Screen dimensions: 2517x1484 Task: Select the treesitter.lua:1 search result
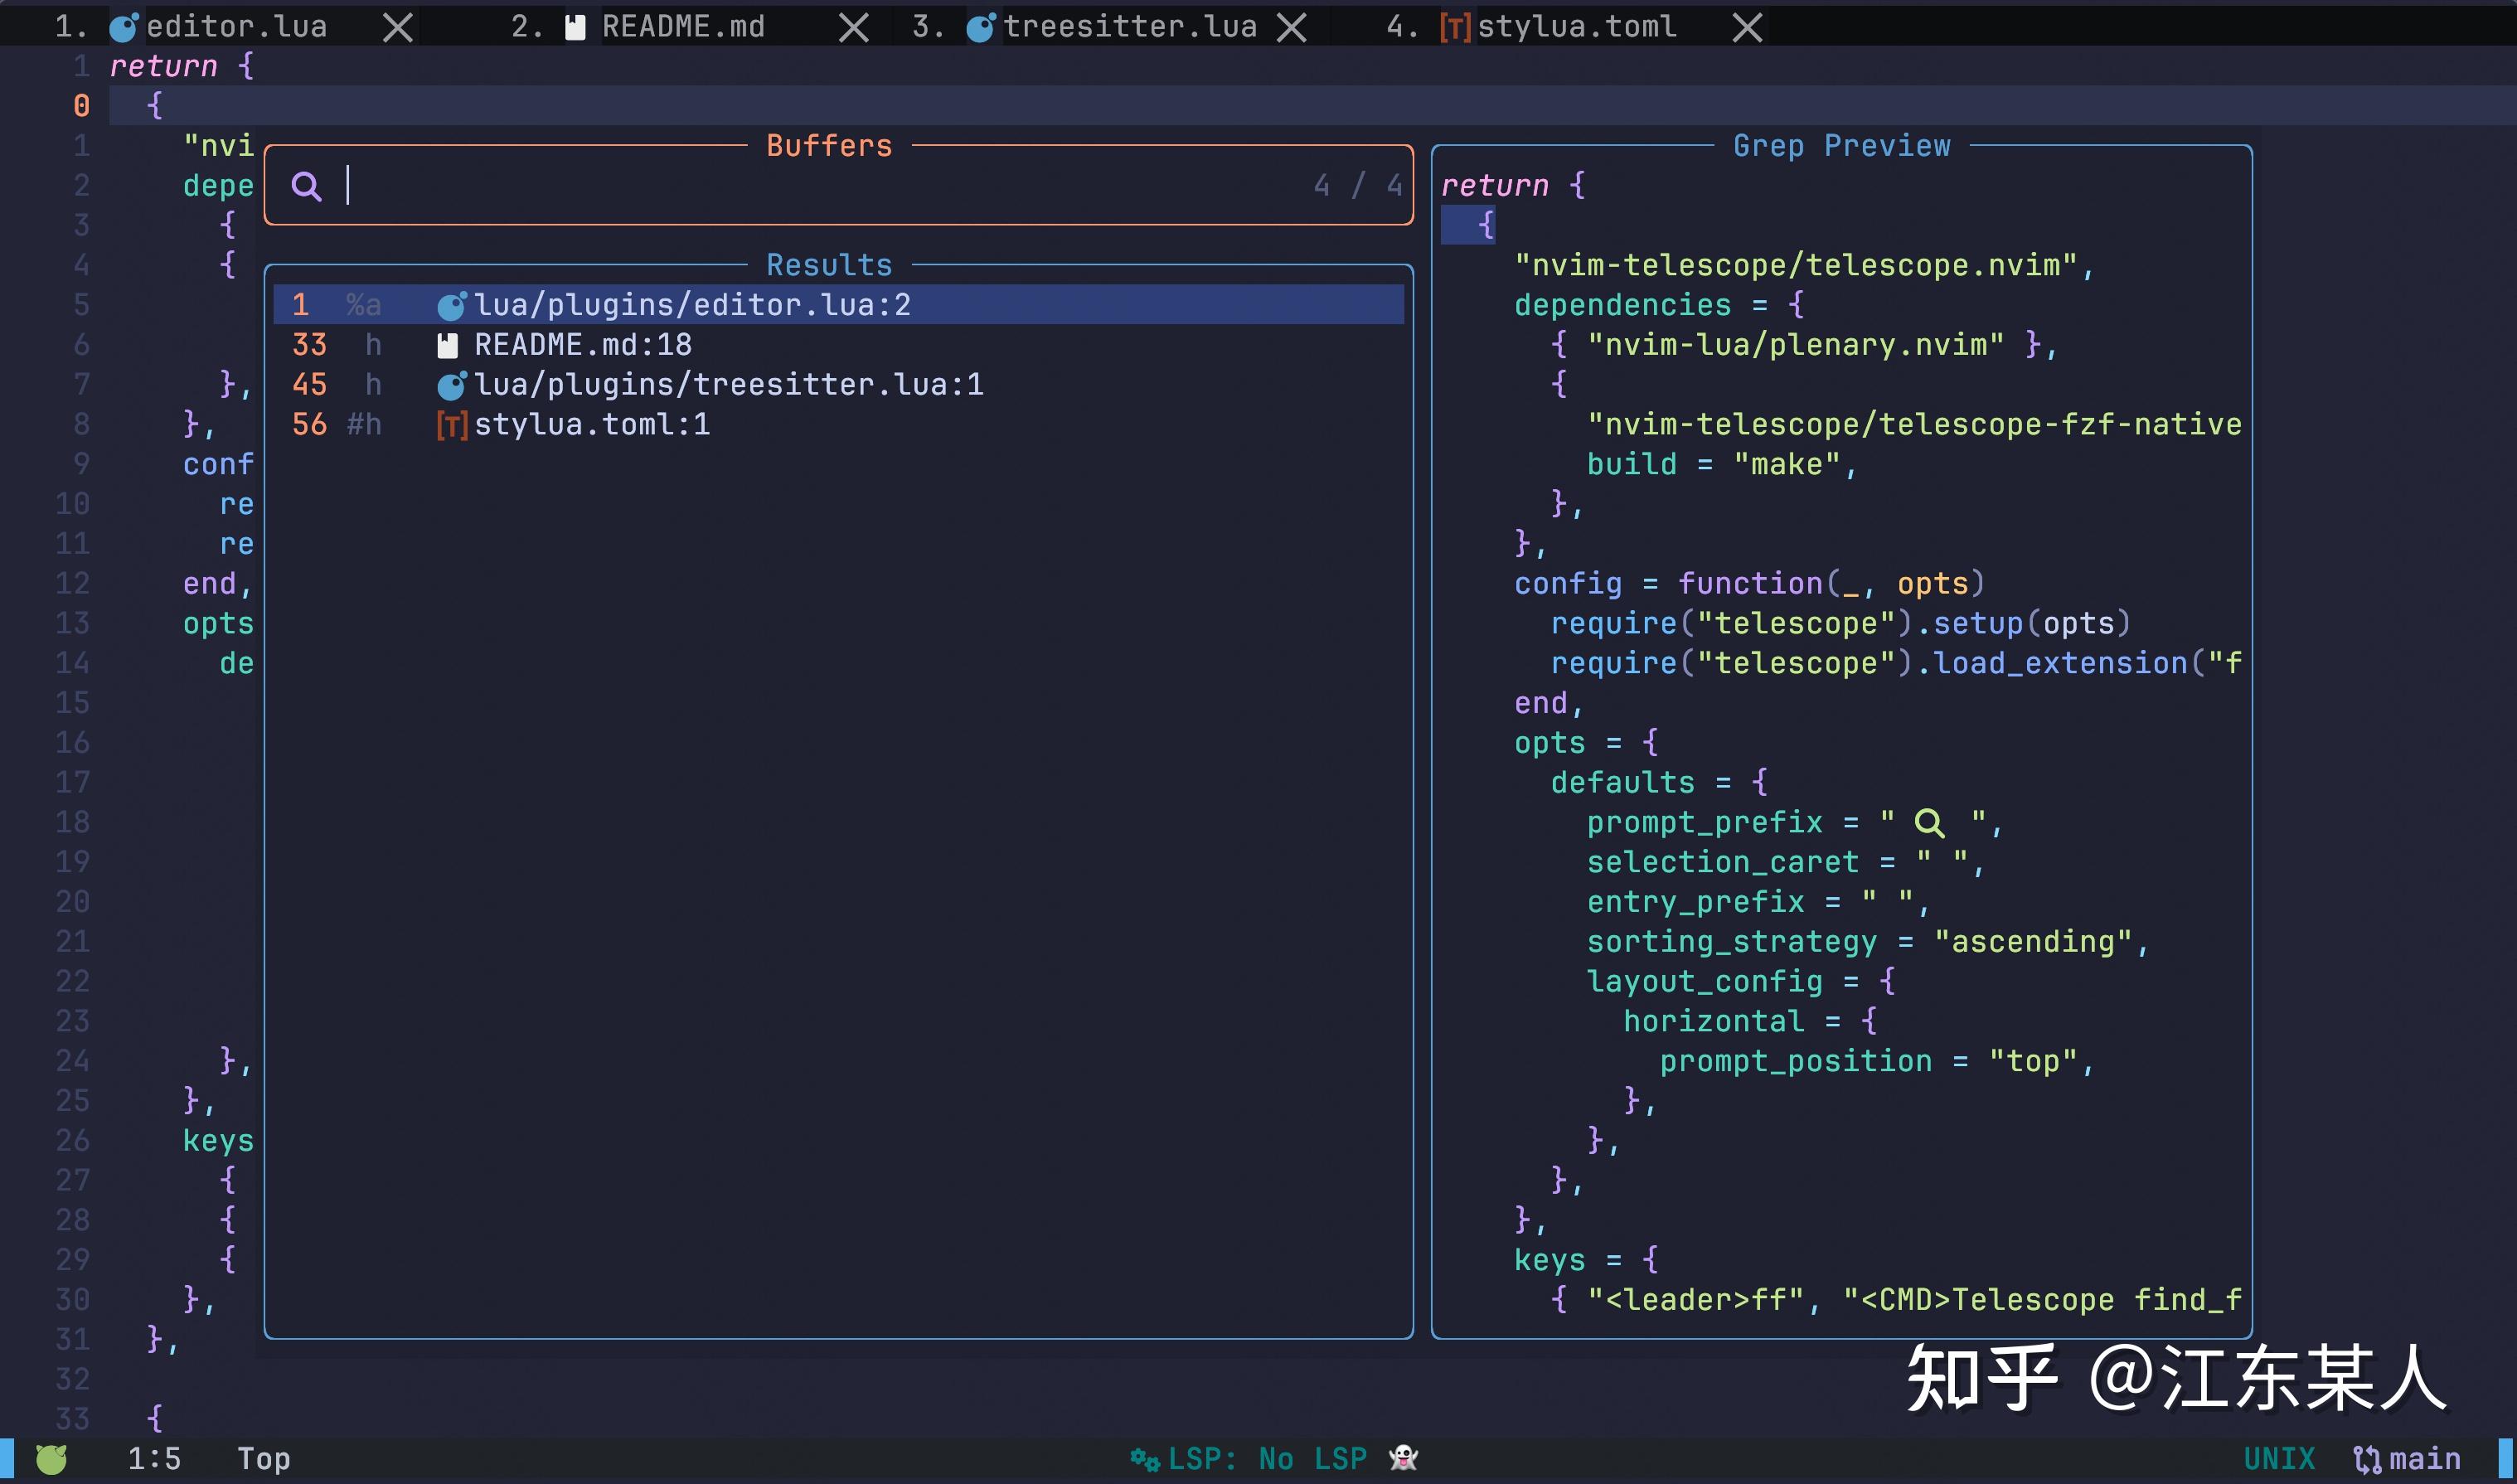click(x=729, y=384)
